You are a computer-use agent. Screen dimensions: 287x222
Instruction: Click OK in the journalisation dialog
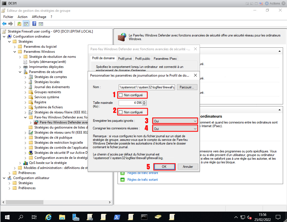coord(164,166)
